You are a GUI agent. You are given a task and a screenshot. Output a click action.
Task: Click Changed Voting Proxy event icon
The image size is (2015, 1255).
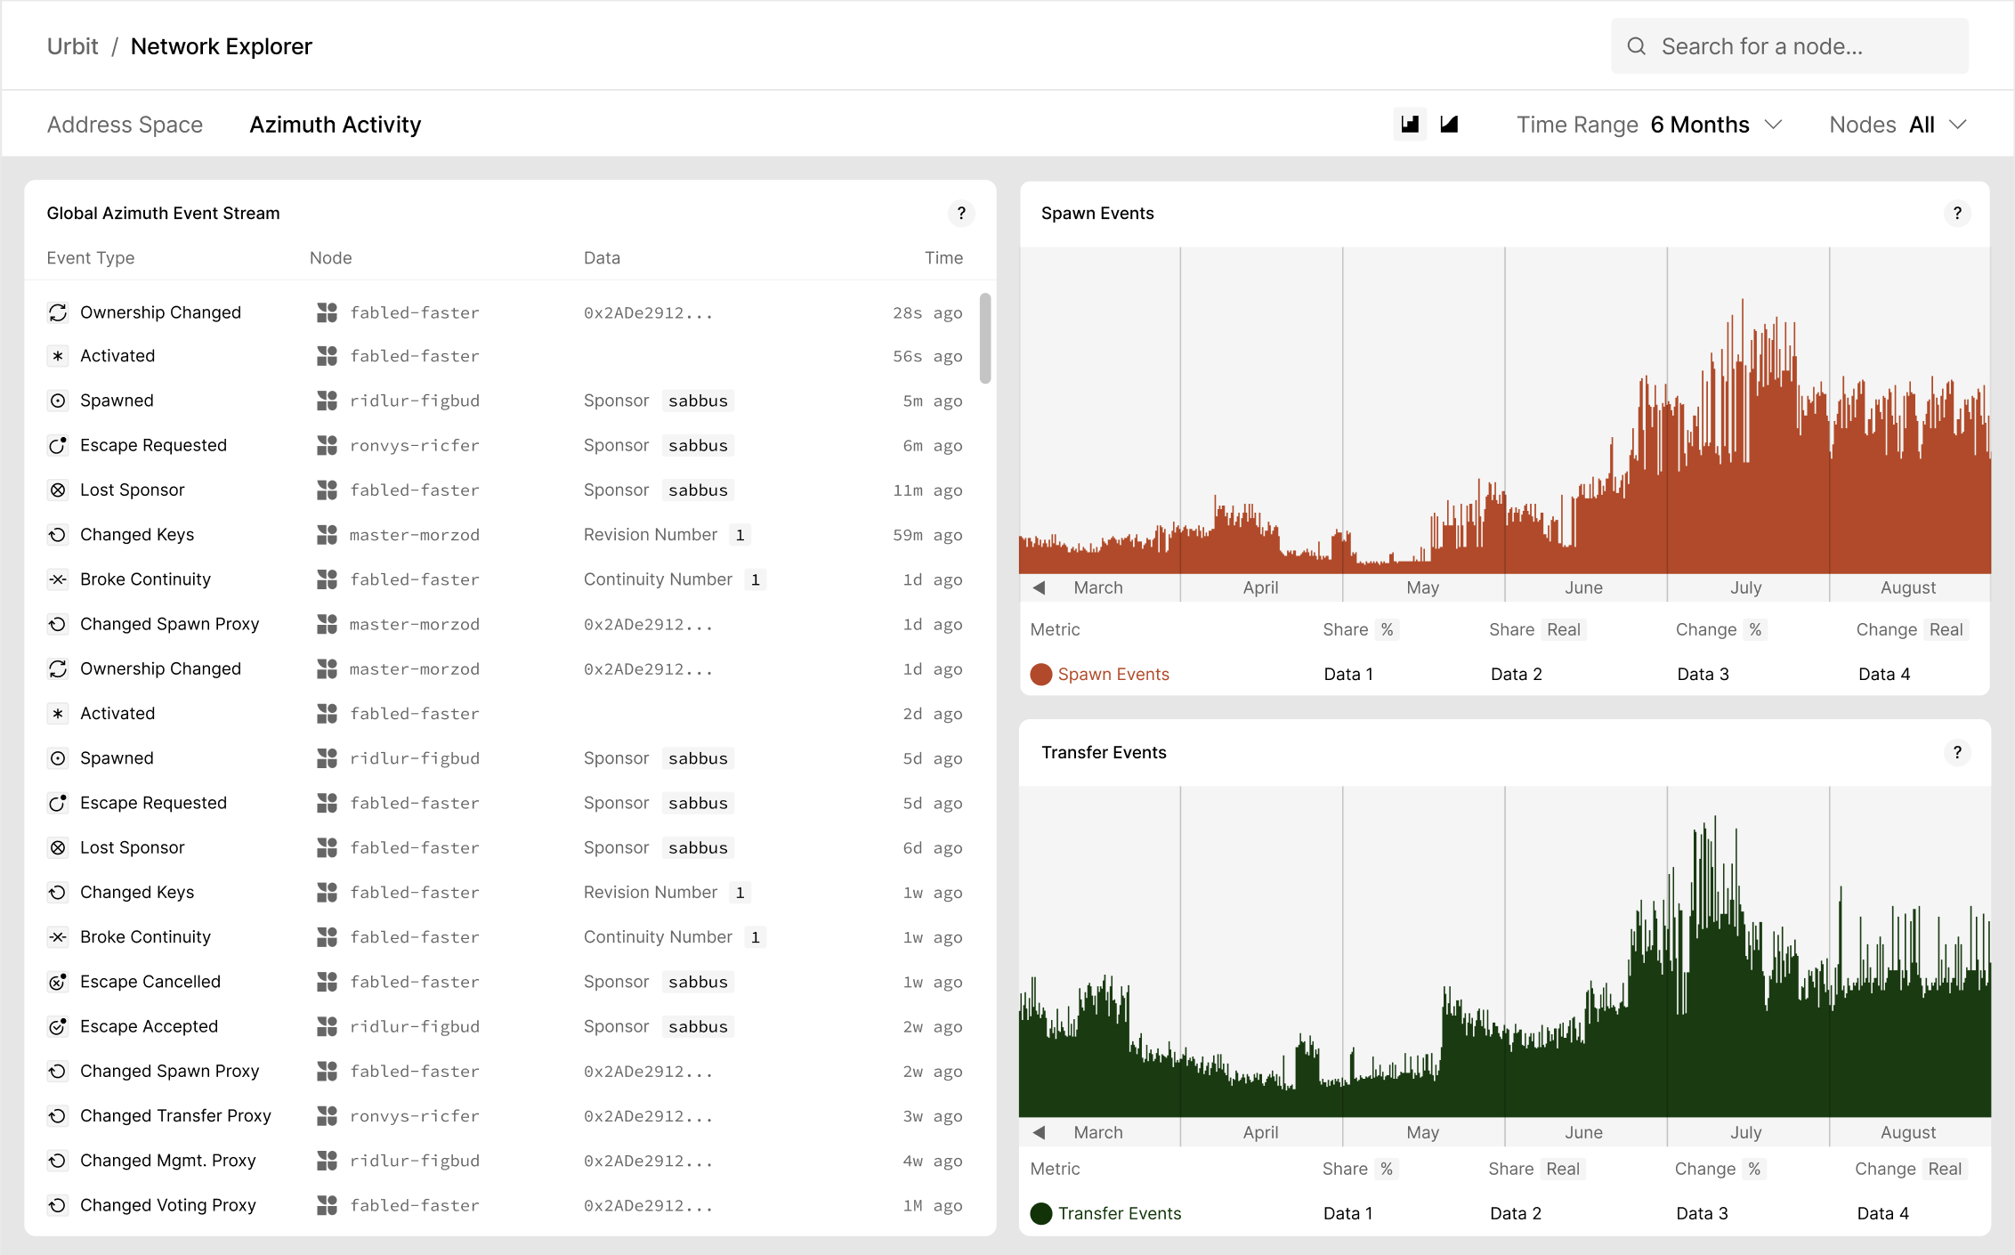coord(58,1205)
